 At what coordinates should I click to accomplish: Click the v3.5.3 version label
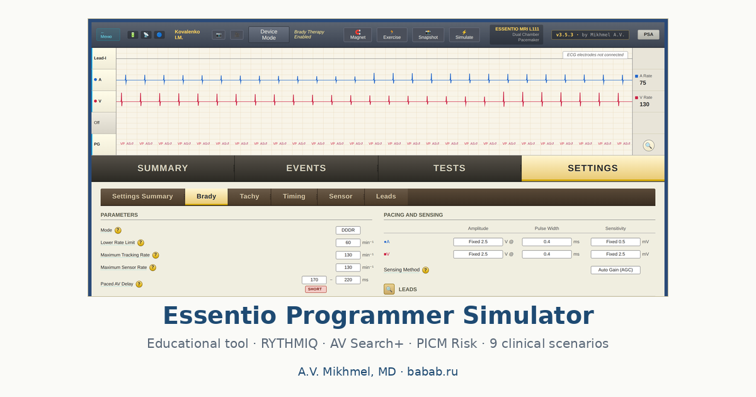coord(590,35)
